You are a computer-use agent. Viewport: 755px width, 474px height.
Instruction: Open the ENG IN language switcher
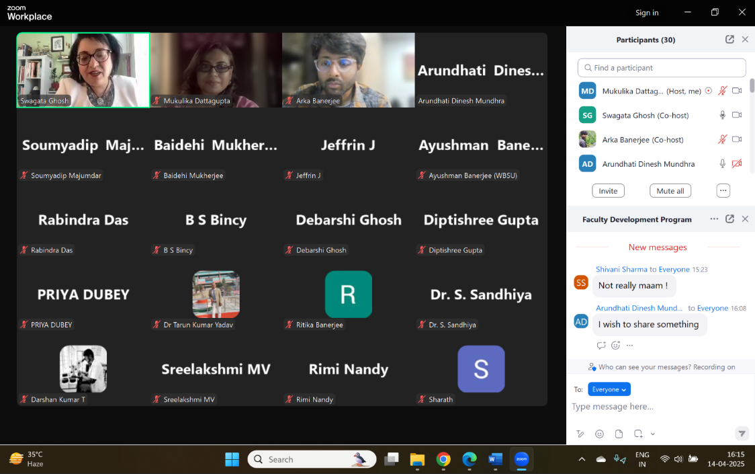(642, 459)
